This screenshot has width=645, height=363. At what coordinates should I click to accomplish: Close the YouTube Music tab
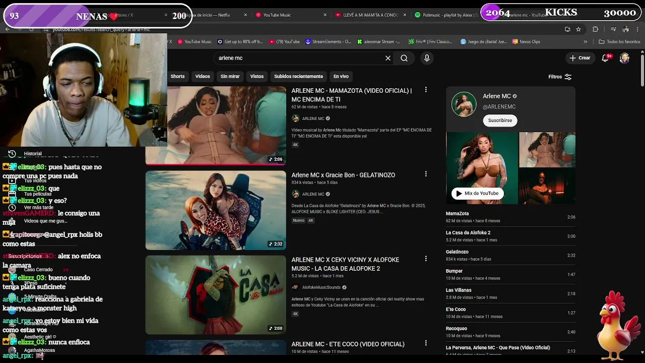325,15
